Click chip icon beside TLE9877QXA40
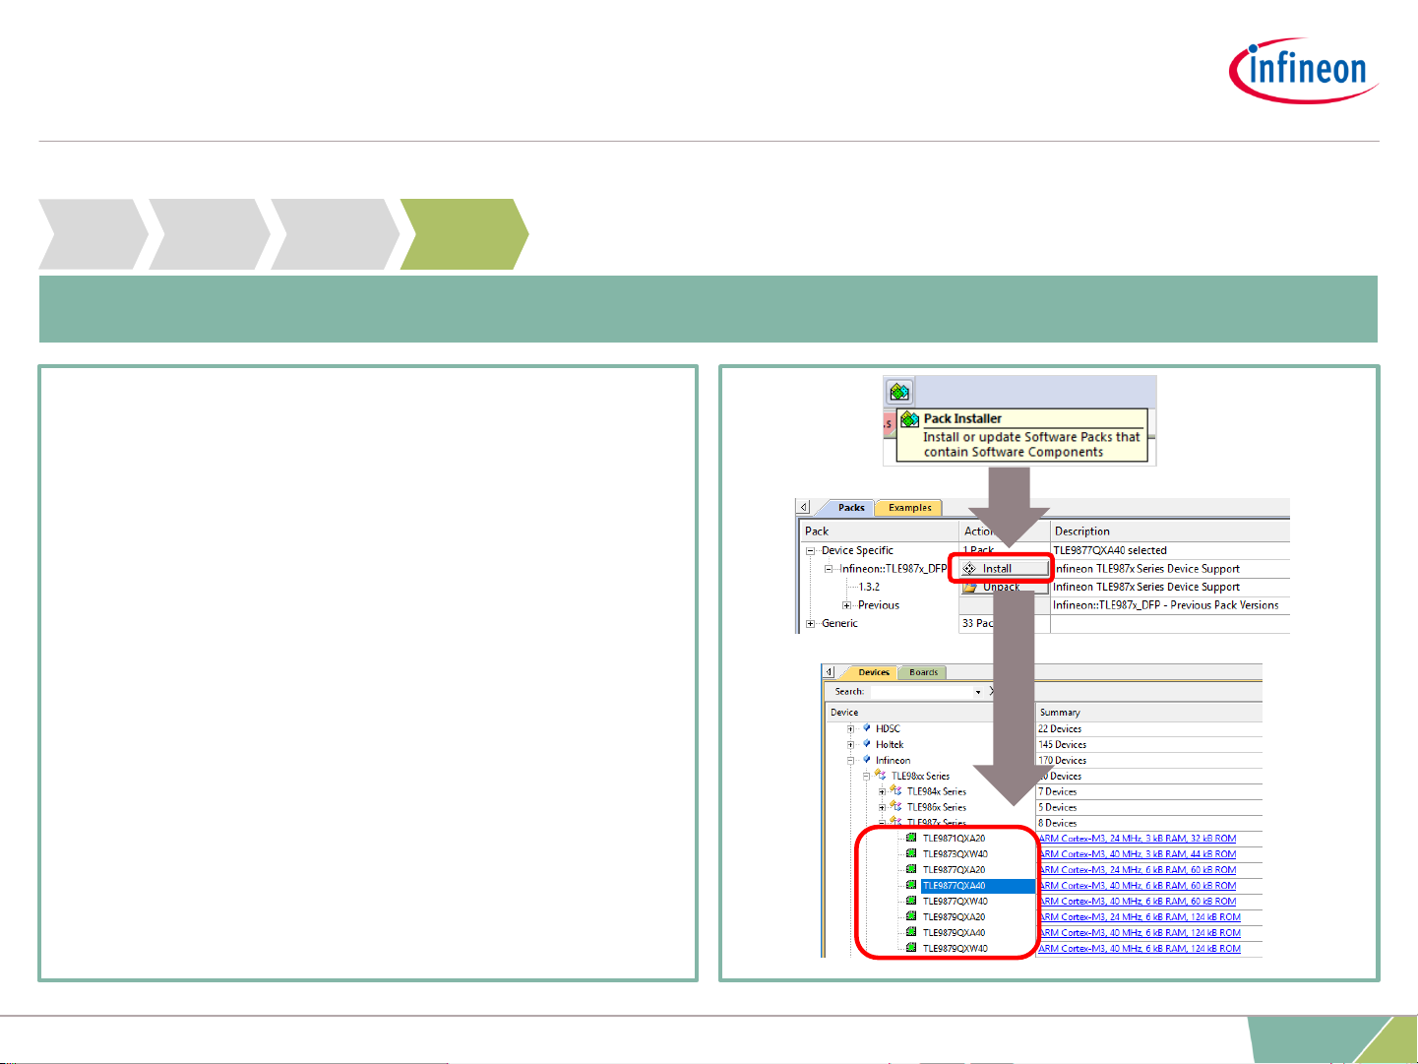This screenshot has height=1064, width=1418. pyautogui.click(x=911, y=886)
